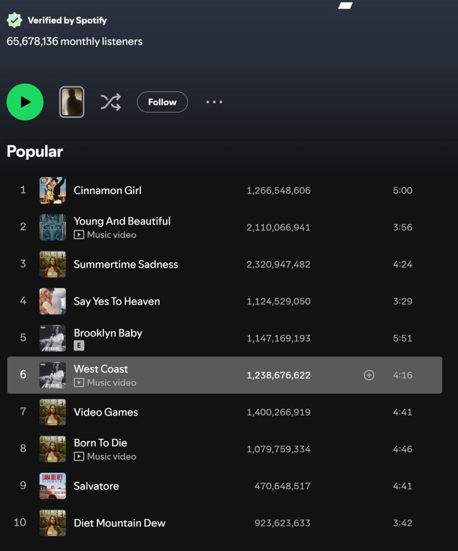The width and height of the screenshot is (458, 551).
Task: Select the Young And Beautiful track title
Action: pos(122,221)
